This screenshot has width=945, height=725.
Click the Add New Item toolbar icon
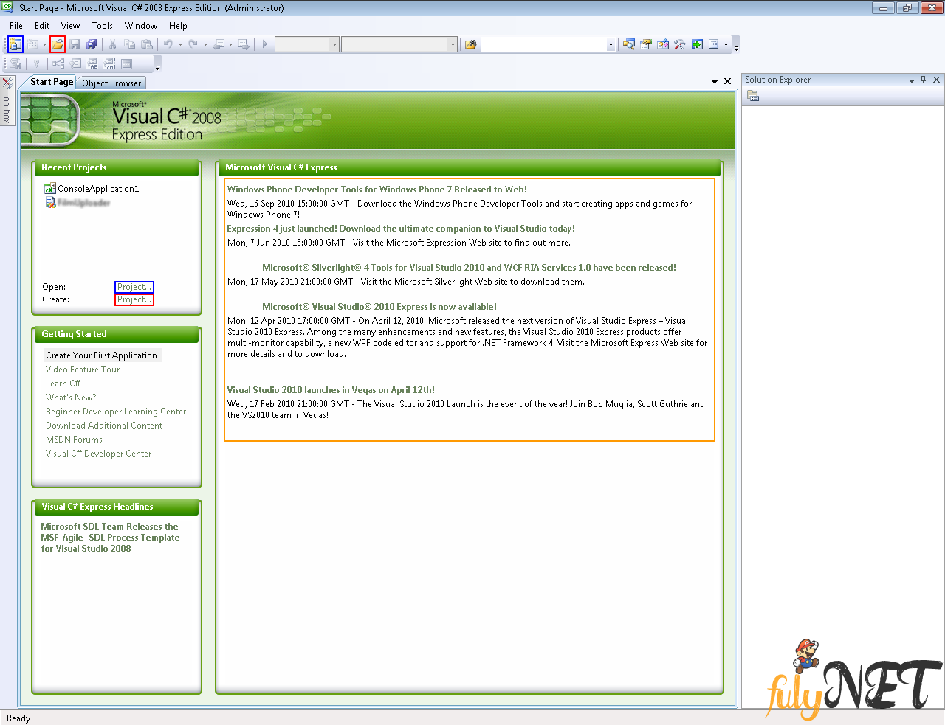click(33, 44)
